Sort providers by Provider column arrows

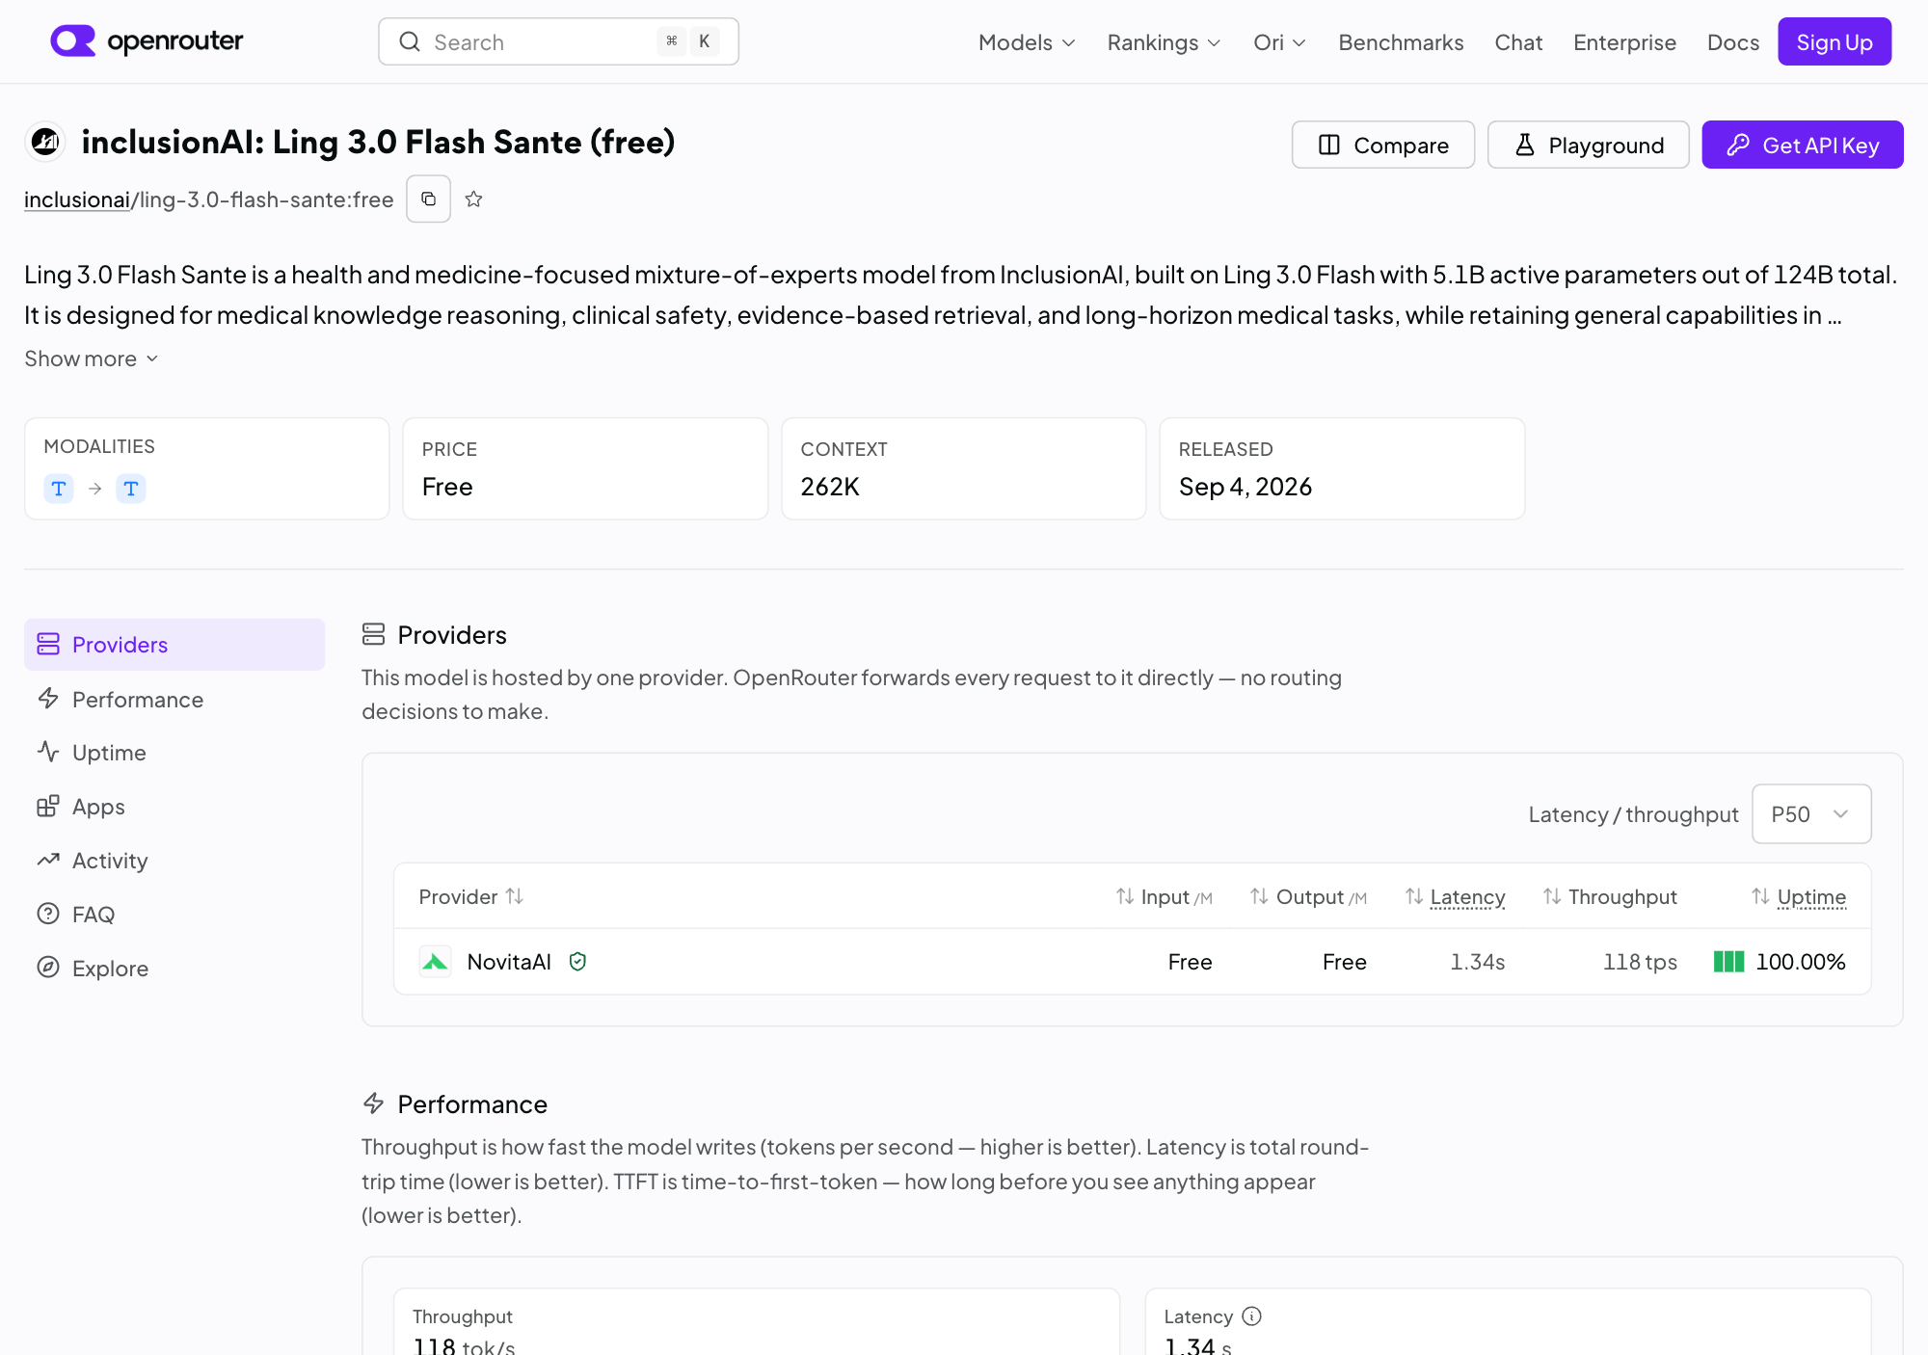point(515,896)
